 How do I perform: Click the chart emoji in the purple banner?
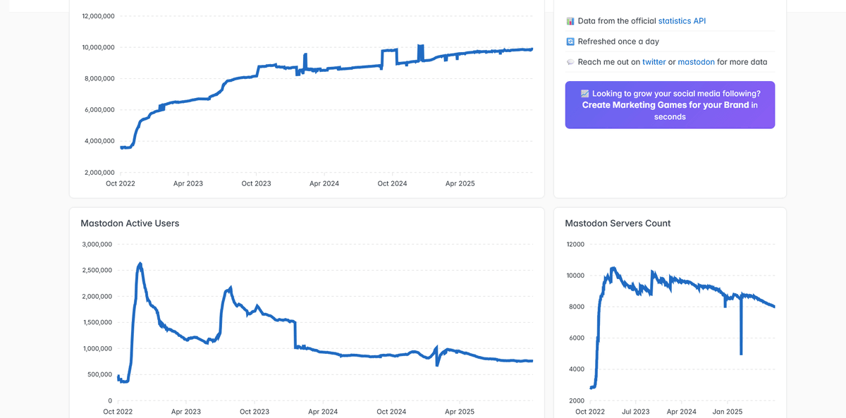[x=584, y=93]
